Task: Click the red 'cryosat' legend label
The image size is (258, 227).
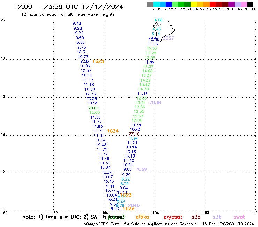Action: pyautogui.click(x=173, y=217)
